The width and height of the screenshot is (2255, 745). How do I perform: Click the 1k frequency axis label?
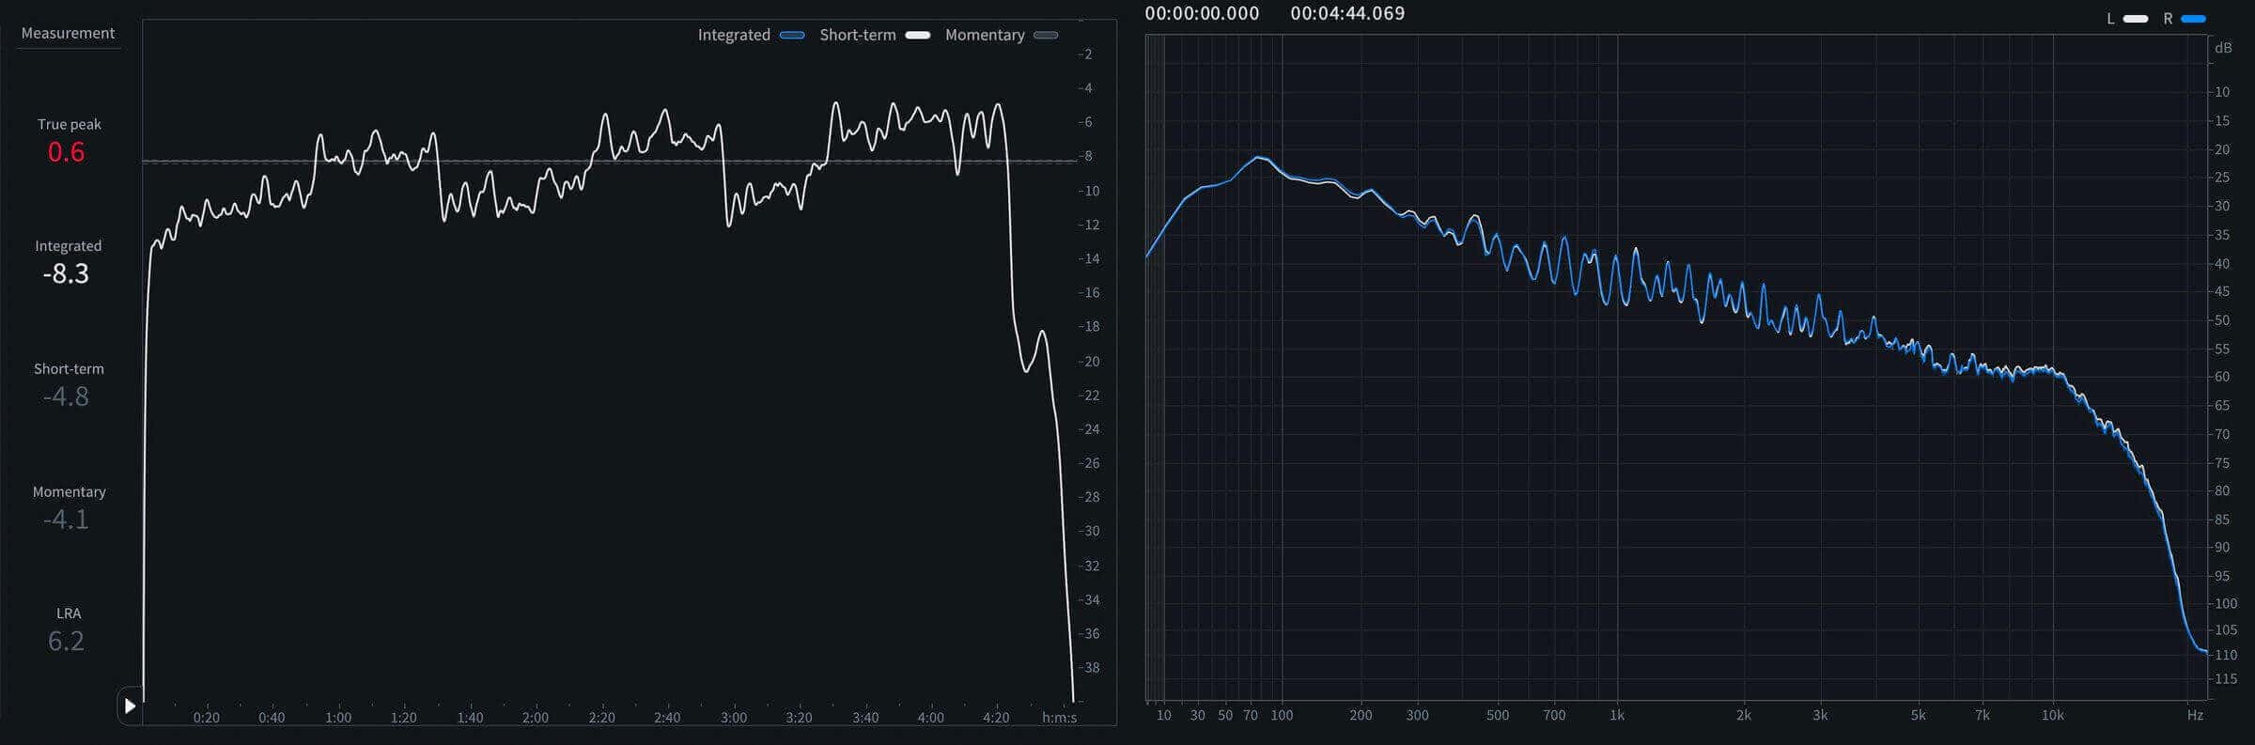[1617, 715]
